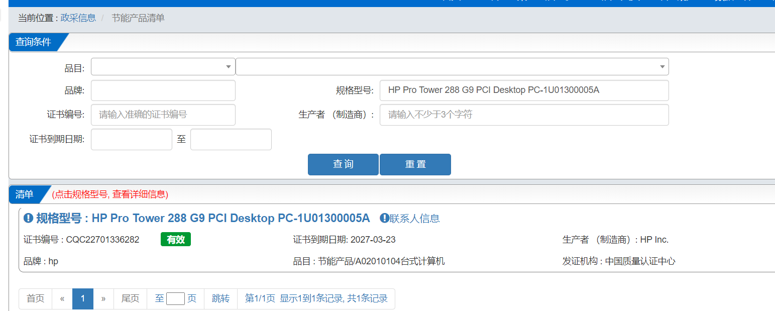Set the 证书到期日期 end date field
The image size is (775, 311).
[x=231, y=139]
